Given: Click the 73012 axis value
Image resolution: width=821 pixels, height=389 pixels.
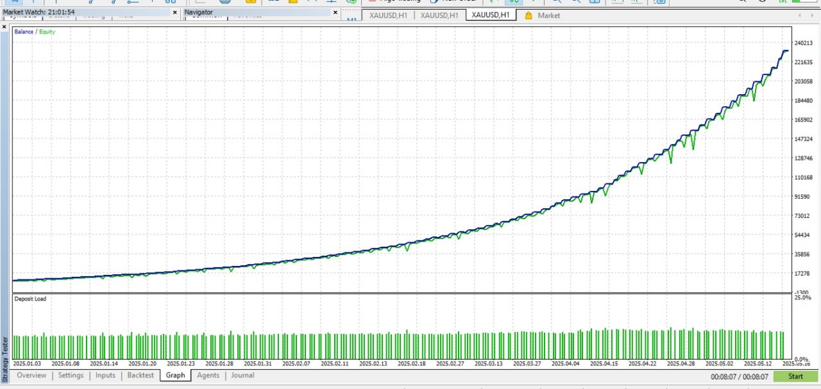Looking at the screenshot, I should [x=803, y=216].
